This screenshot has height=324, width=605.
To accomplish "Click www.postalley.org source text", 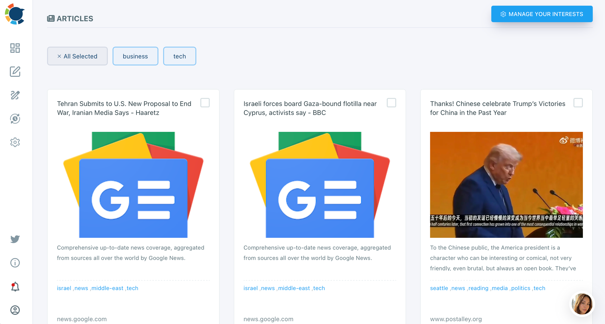I will [x=456, y=319].
